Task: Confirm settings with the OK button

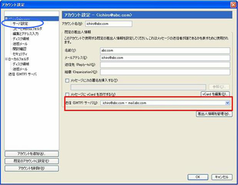Action: (198, 177)
